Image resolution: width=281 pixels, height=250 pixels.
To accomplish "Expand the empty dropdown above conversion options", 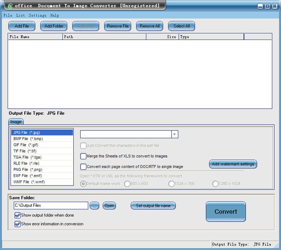I will coord(175,134).
